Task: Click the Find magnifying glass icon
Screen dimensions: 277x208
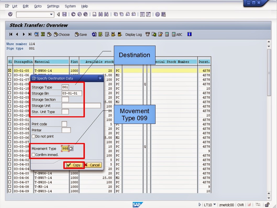Action: (37, 34)
